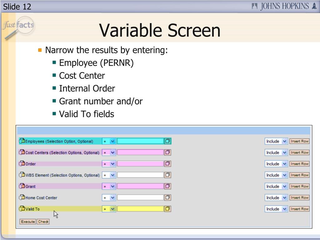Click the 'WBS Element (Selection Options, Optional)' label
The height and width of the screenshot is (240, 320).
(62, 175)
